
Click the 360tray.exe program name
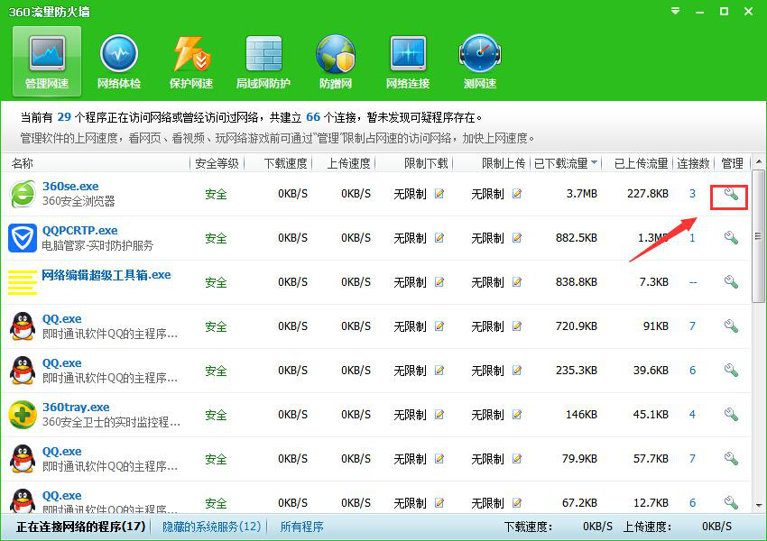[x=76, y=408]
